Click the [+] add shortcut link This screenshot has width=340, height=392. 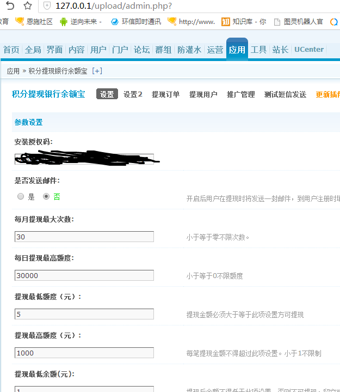click(x=97, y=71)
